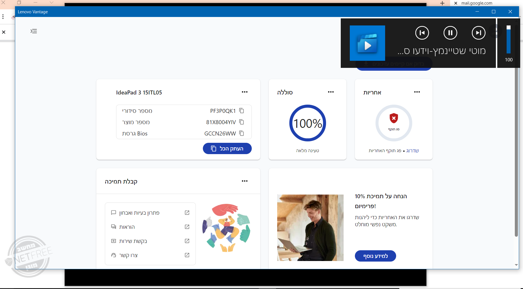Image resolution: width=523 pixels, height=289 pixels.
Task: Click the expired warranty shield icon
Action: [x=394, y=118]
